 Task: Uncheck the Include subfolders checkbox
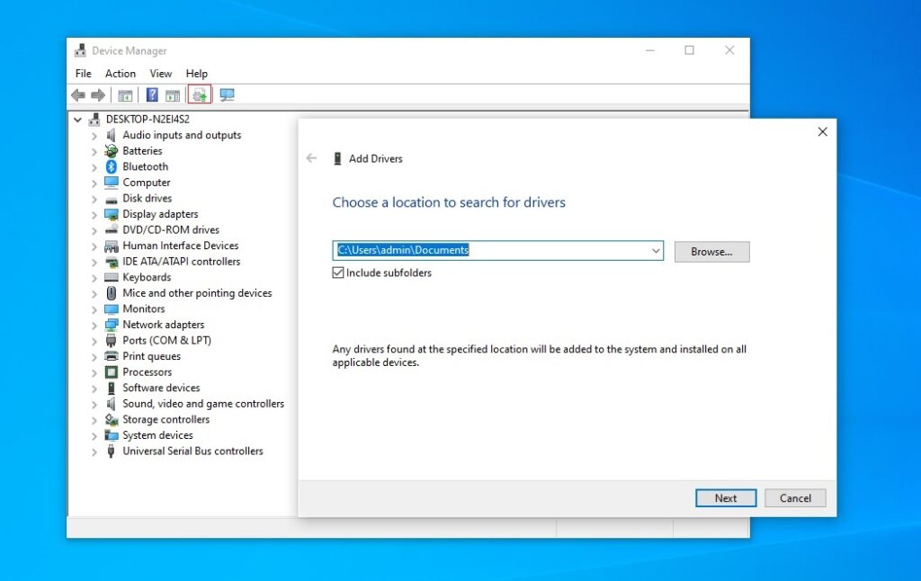click(x=339, y=273)
